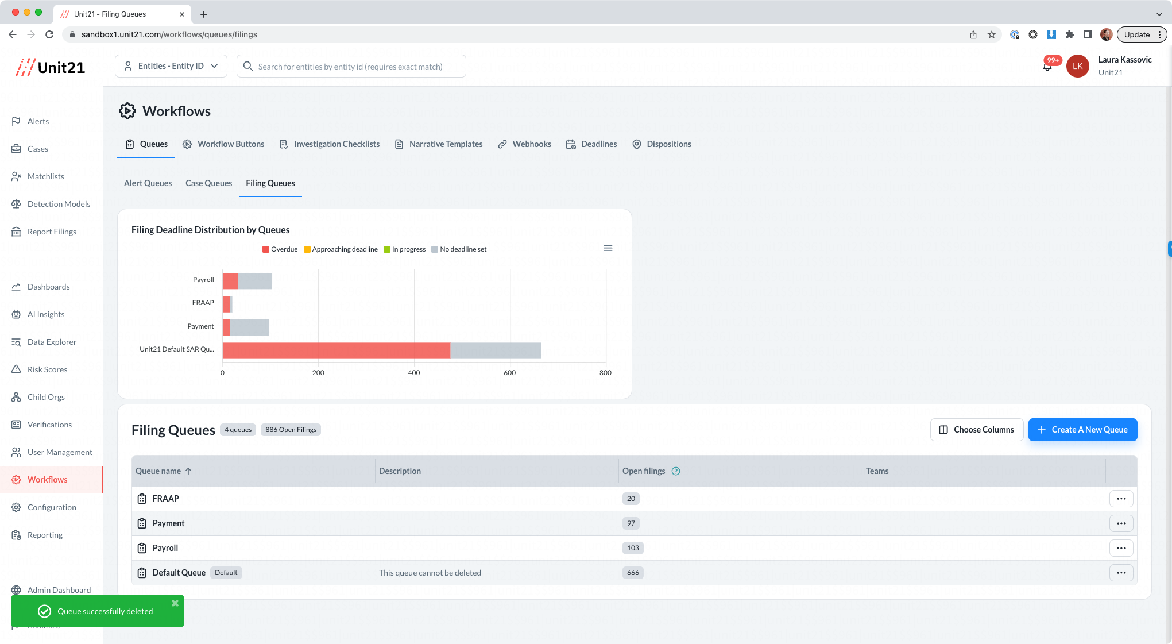Toggle Overdue series in chart legend
The image size is (1172, 644).
point(280,249)
